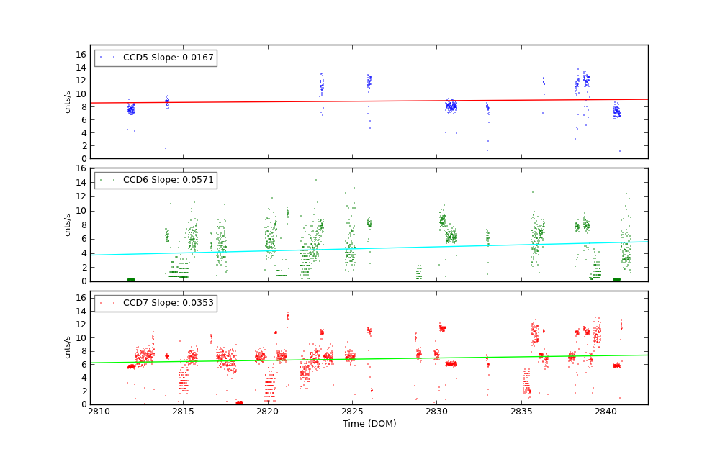This screenshot has height=449, width=720.
Task: Click the 2810 tick label on the x-axis
Action: 99,412
